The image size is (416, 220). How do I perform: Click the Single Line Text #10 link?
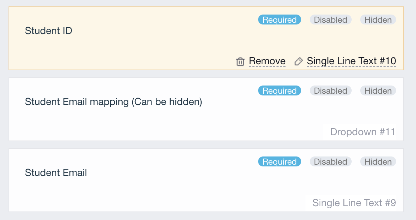[x=351, y=61]
